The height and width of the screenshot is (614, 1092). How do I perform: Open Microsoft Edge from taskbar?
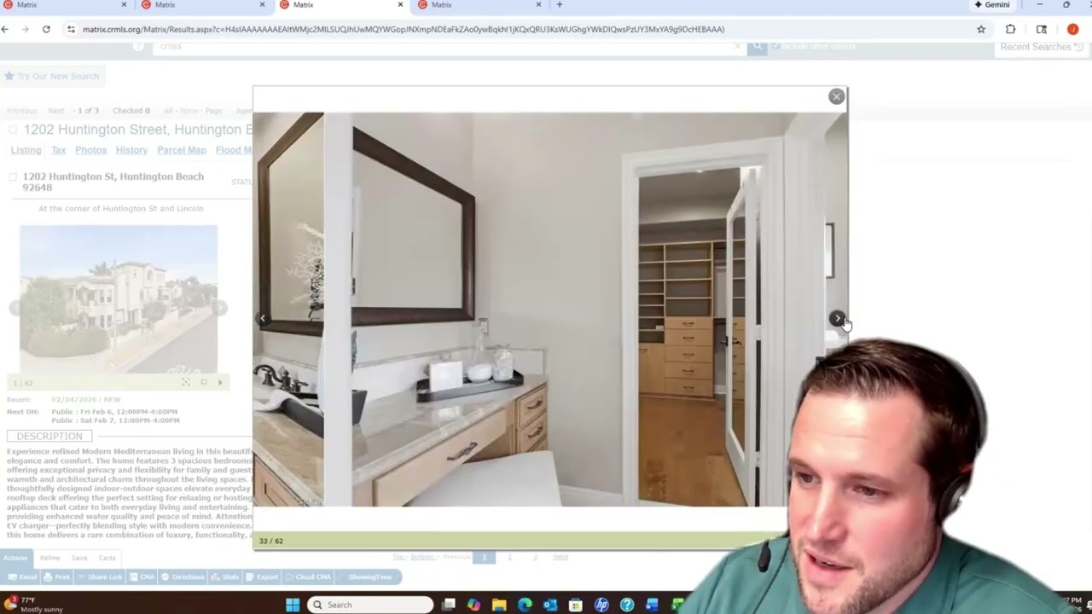[525, 605]
